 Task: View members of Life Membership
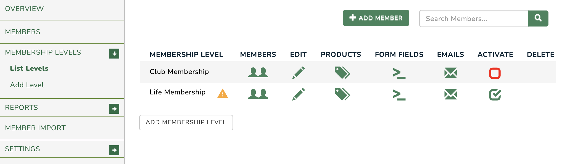pyautogui.click(x=258, y=93)
